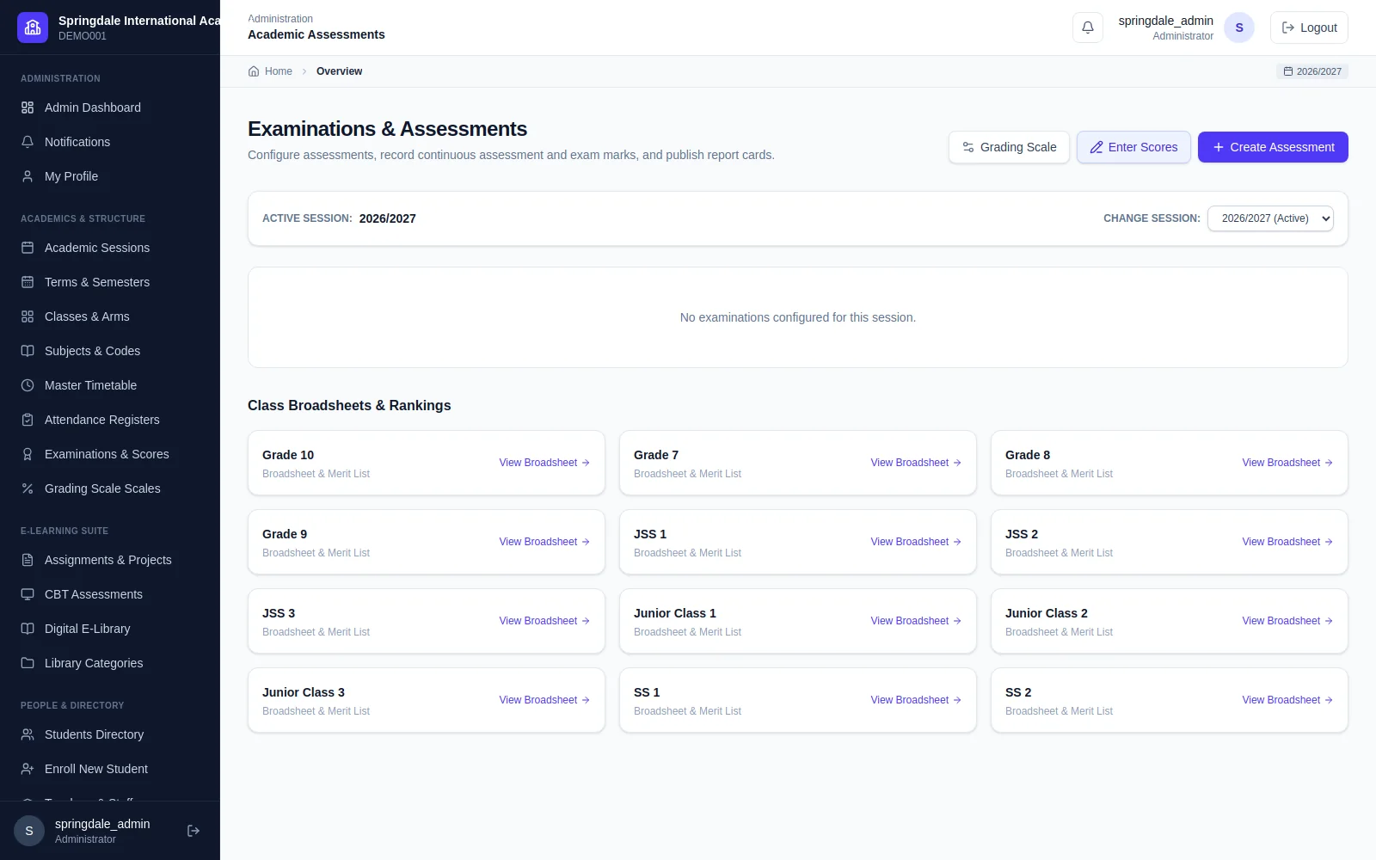This screenshot has width=1376, height=860.
Task: View Broadsheet for JSS 3
Action: pos(544,621)
